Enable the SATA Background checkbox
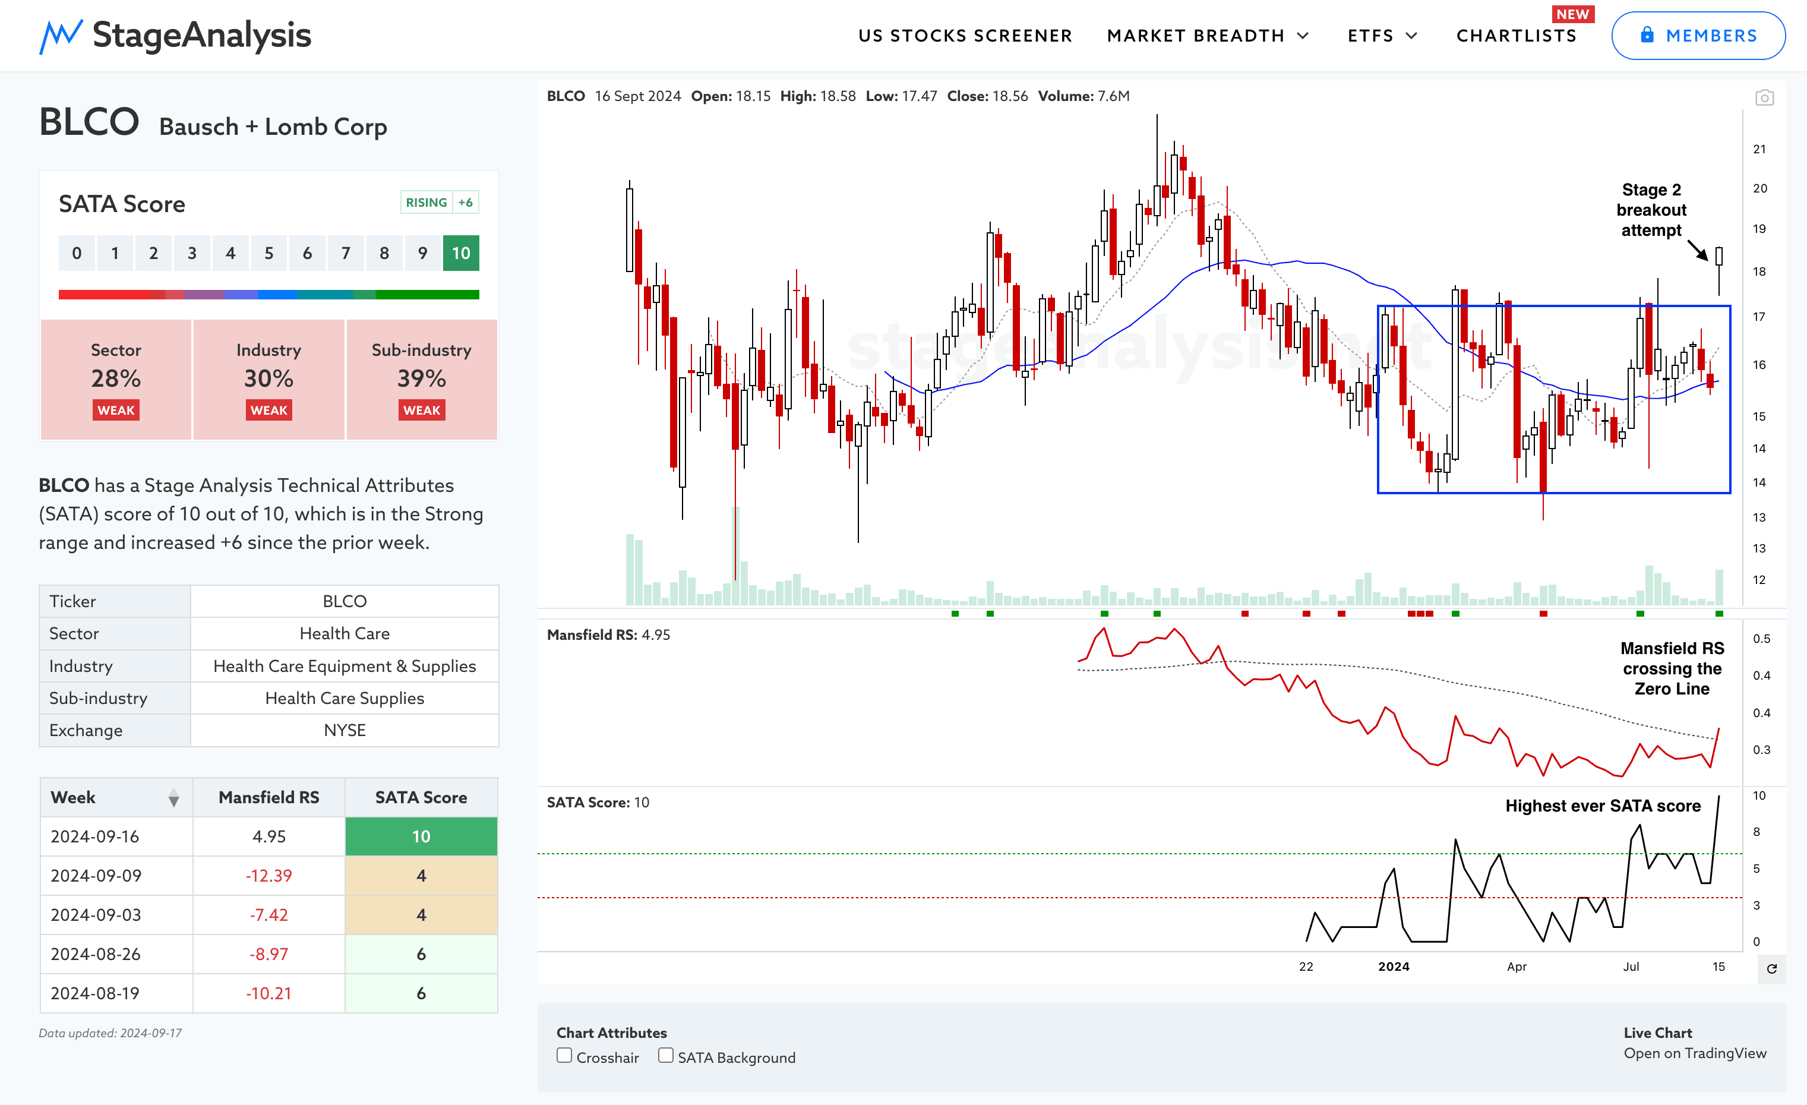This screenshot has width=1807, height=1105. pyautogui.click(x=665, y=1055)
